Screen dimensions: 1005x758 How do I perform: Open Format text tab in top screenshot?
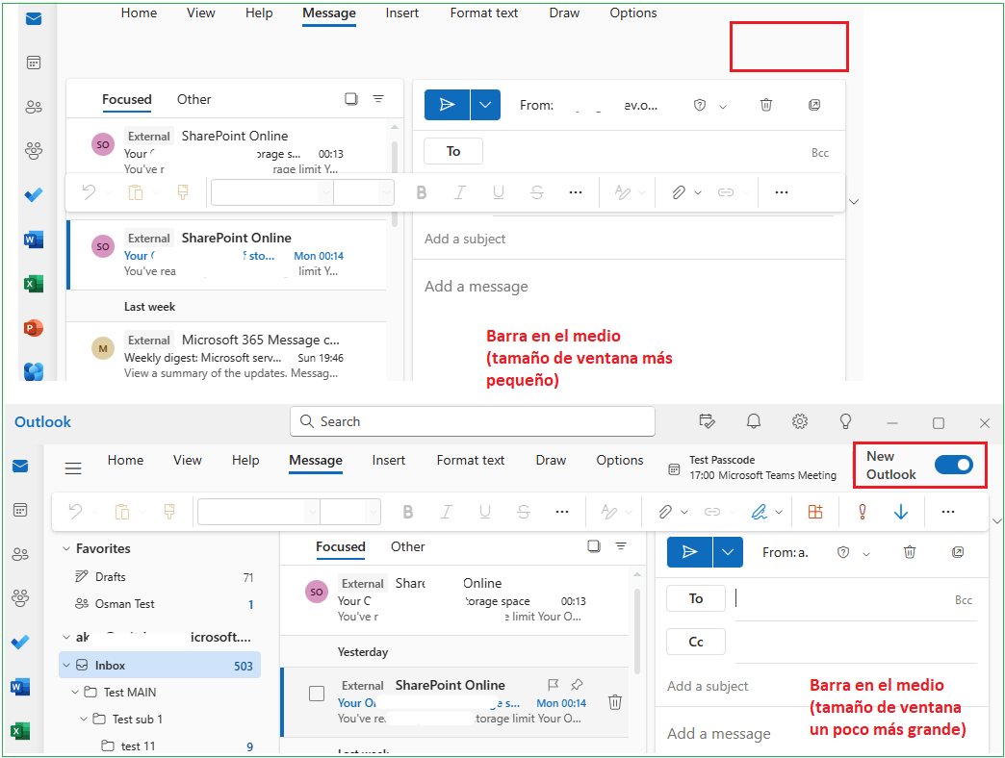tap(484, 13)
